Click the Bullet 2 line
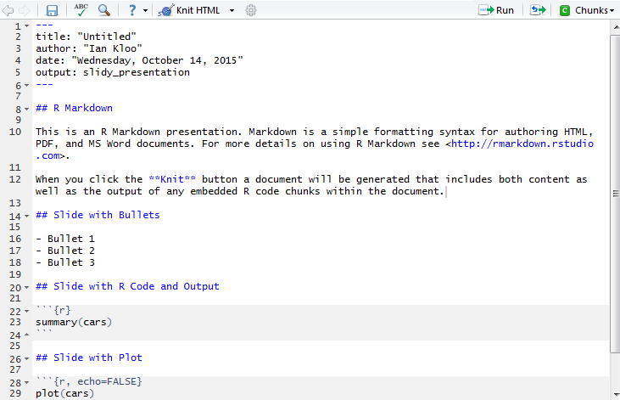This screenshot has height=400, width=620. point(65,251)
